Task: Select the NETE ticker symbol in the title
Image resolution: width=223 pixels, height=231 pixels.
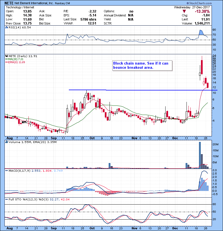Action: 9,3
